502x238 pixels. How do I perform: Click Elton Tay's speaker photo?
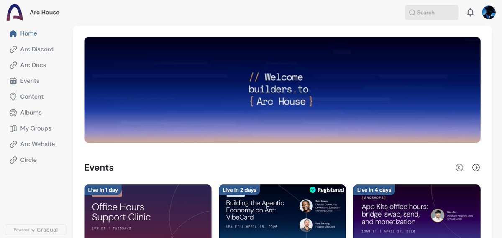[x=438, y=216]
